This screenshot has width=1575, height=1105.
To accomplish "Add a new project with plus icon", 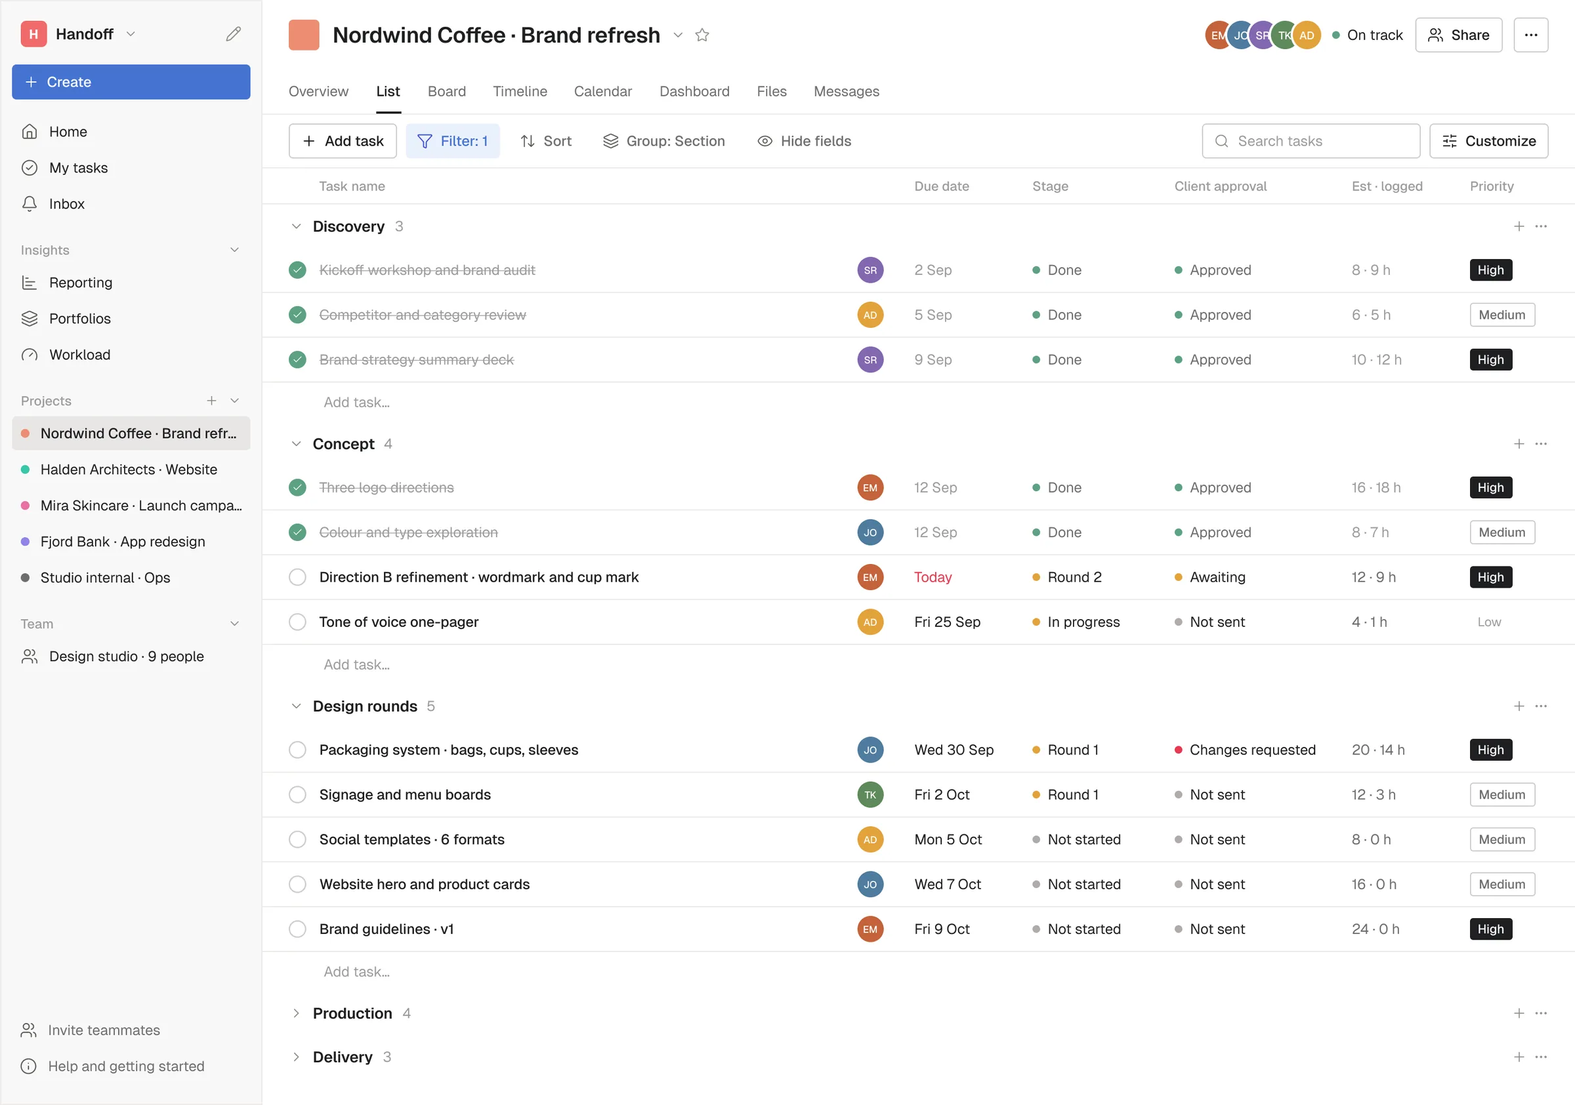I will (x=211, y=400).
